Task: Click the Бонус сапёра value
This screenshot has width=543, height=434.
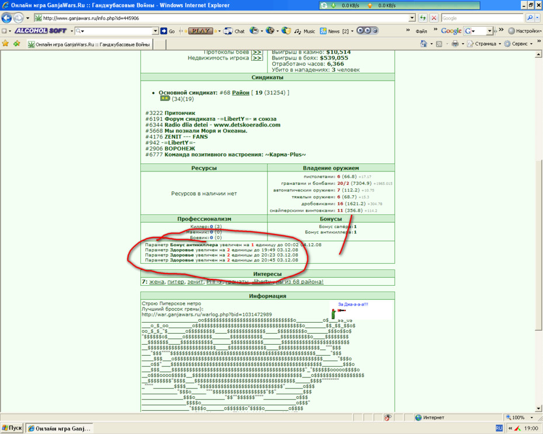Action: click(356, 226)
